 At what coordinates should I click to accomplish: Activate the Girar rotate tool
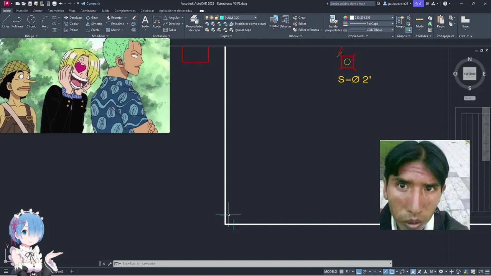pos(92,18)
